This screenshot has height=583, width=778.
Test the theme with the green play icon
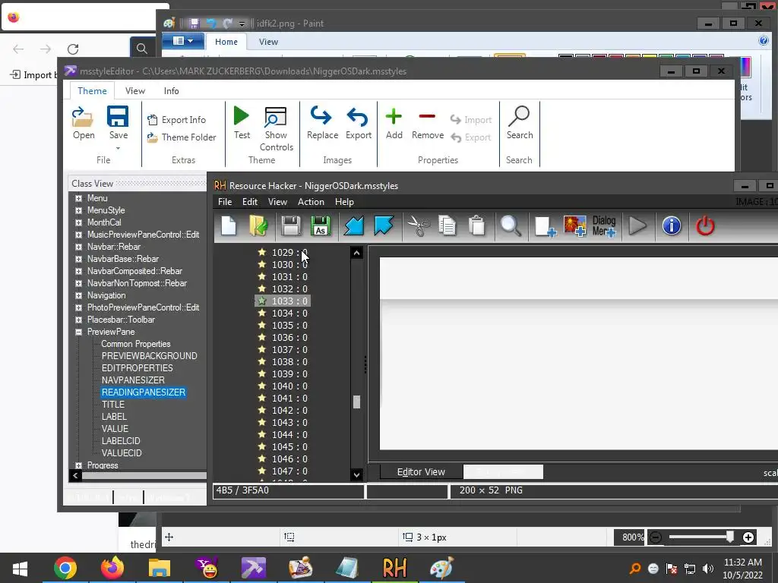[242, 123]
